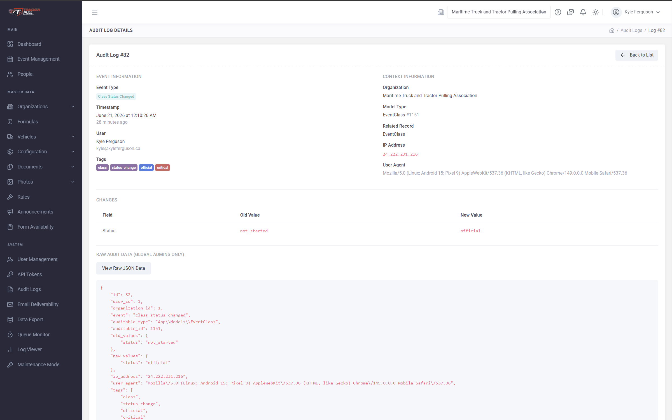Open Audit Logs in sidebar

click(41, 289)
